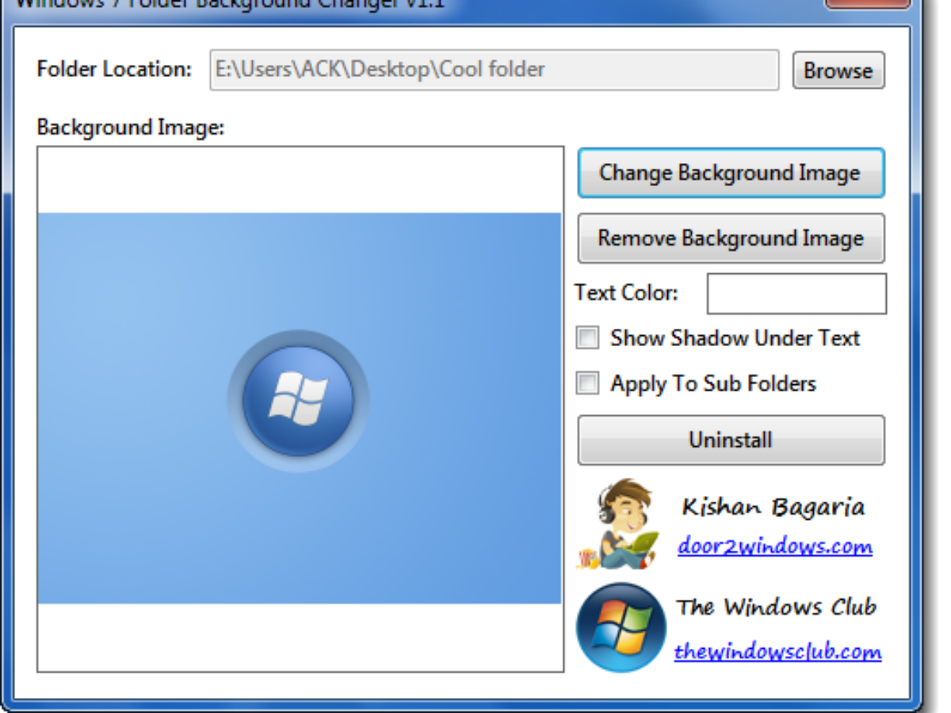Open the door2windows.com link
Viewport: 951px width, 713px height.
click(775, 546)
